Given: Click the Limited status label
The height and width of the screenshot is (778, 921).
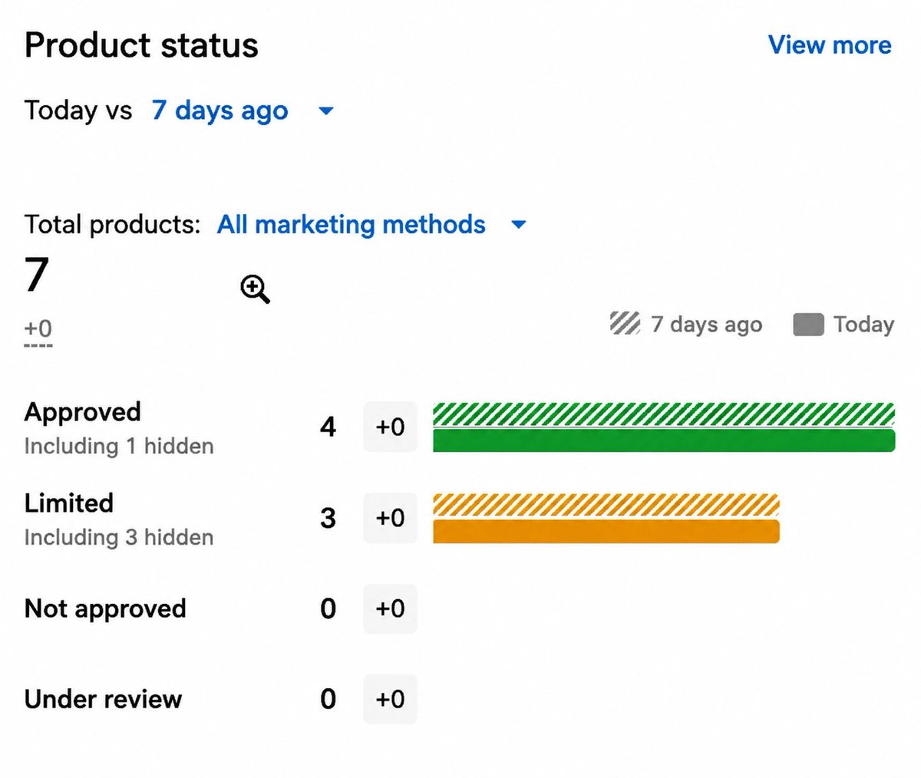Looking at the screenshot, I should tap(69, 503).
